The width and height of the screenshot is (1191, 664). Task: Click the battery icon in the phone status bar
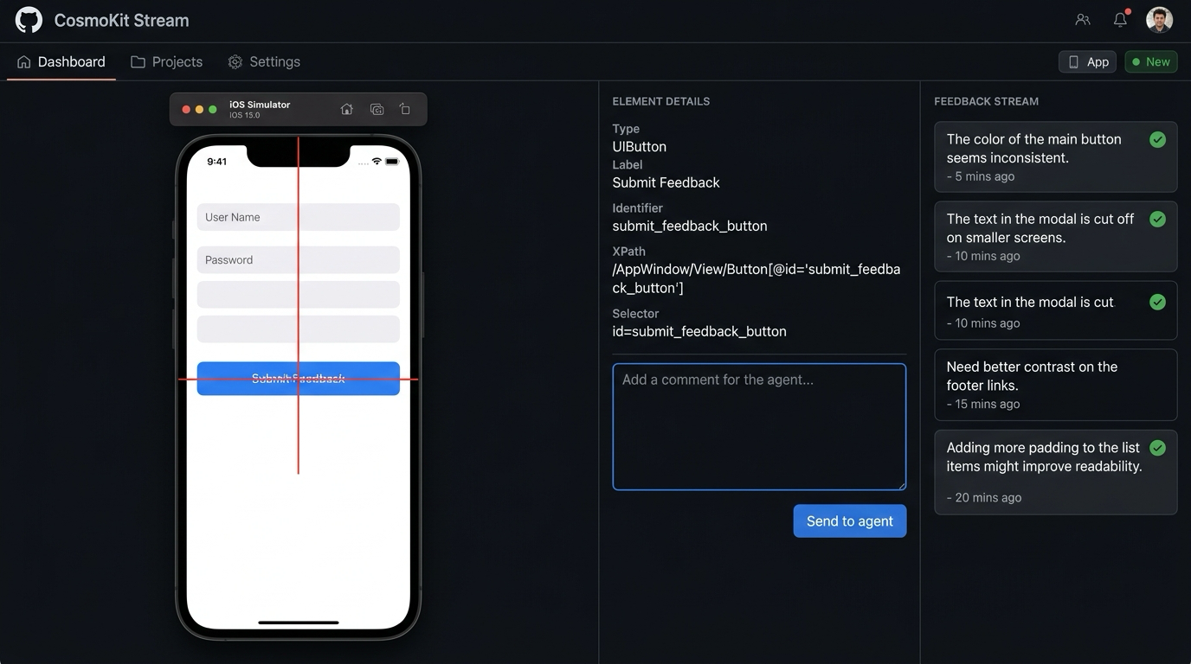[x=392, y=162]
